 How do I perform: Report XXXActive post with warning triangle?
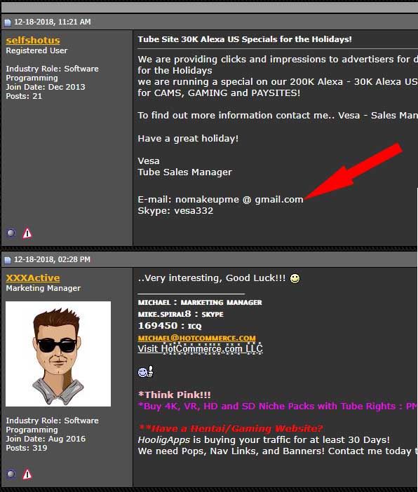tap(27, 474)
